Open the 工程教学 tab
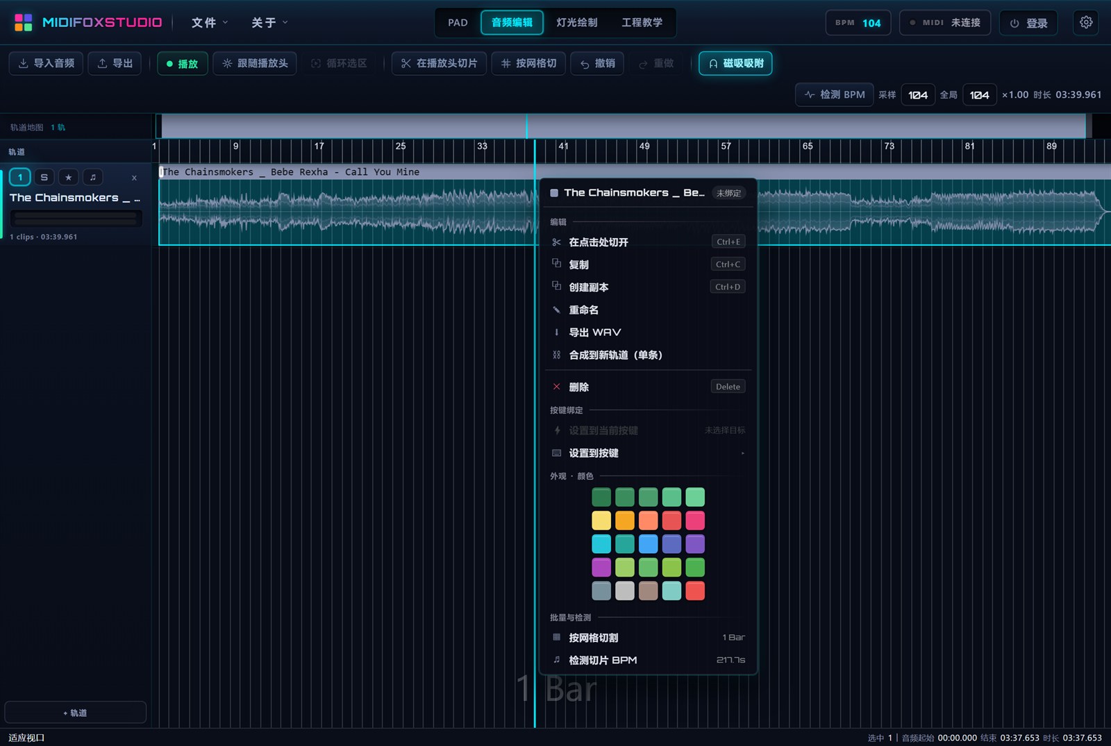 pyautogui.click(x=642, y=22)
